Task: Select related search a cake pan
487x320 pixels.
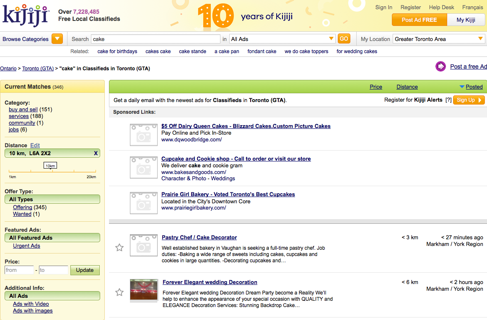Action: (227, 51)
